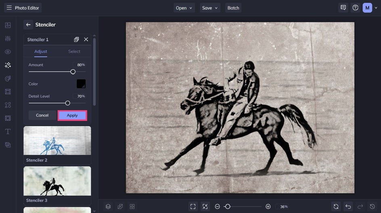This screenshot has width=381, height=213.
Task: Click the Detail Level slider handle
Action: 67,103
